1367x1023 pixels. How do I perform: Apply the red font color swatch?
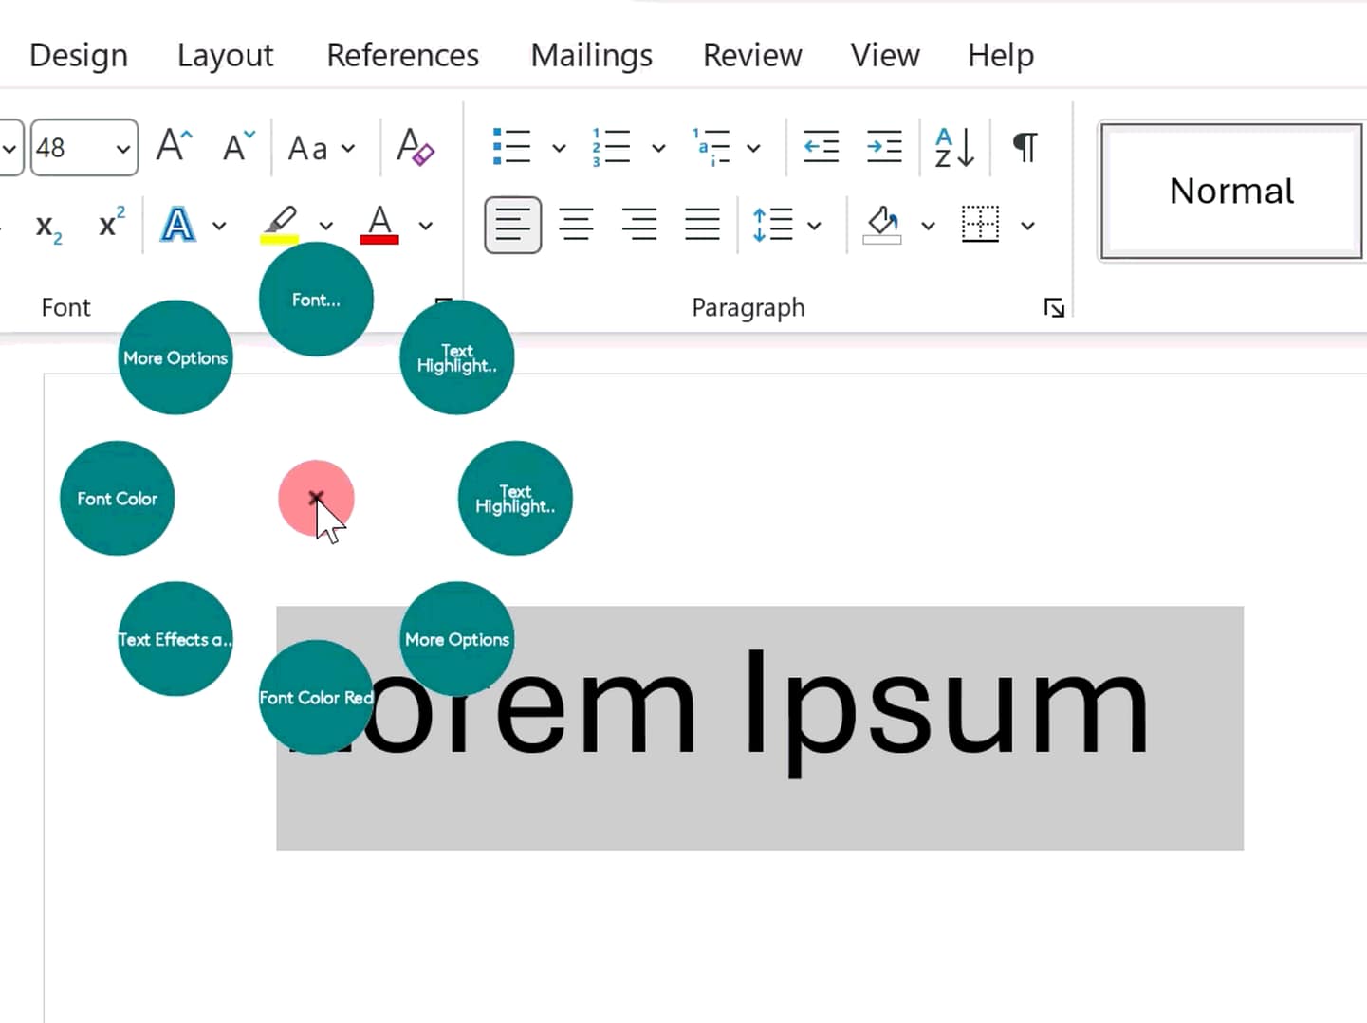(x=379, y=225)
